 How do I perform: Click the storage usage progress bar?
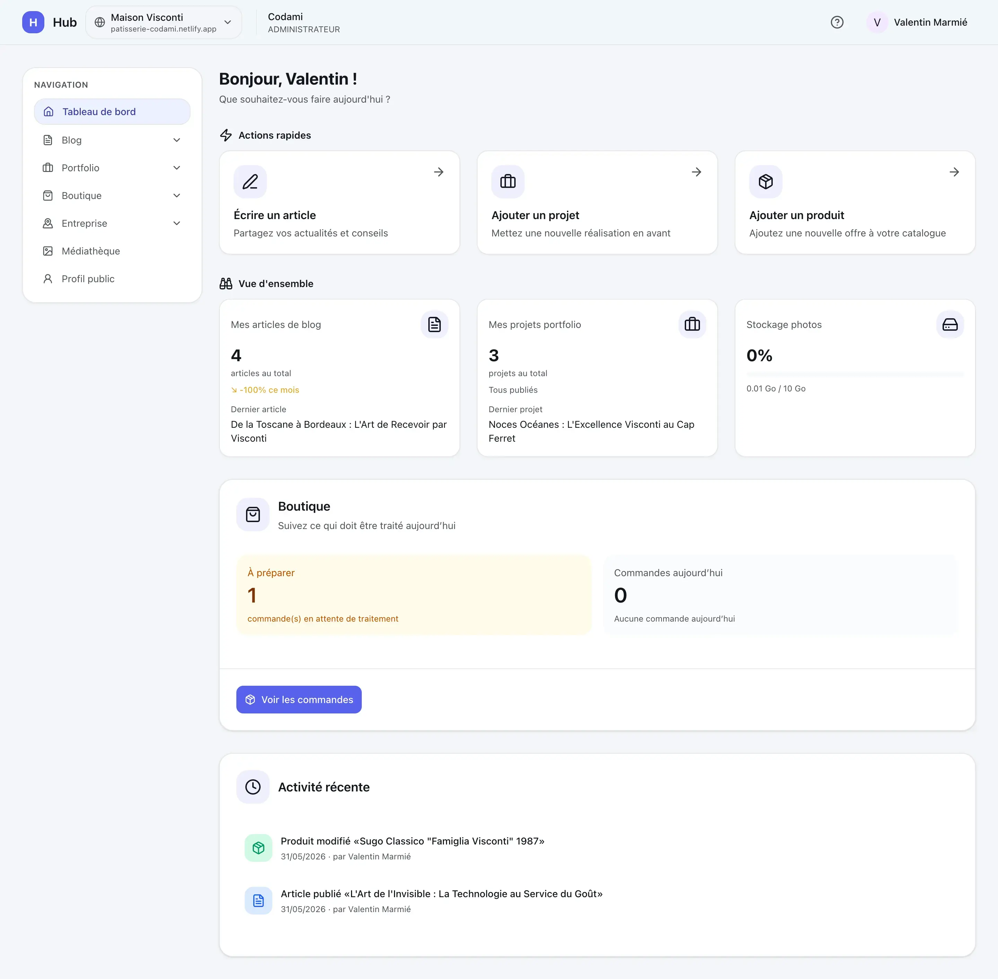[x=855, y=374]
